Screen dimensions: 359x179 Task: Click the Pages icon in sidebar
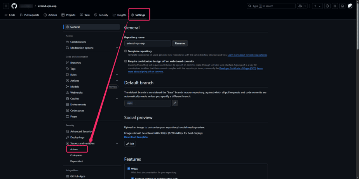(67, 117)
